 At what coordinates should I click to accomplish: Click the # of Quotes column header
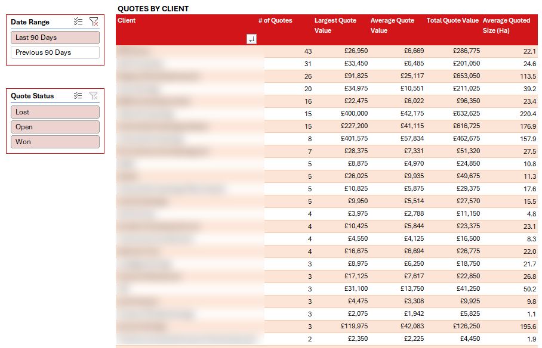[x=275, y=20]
